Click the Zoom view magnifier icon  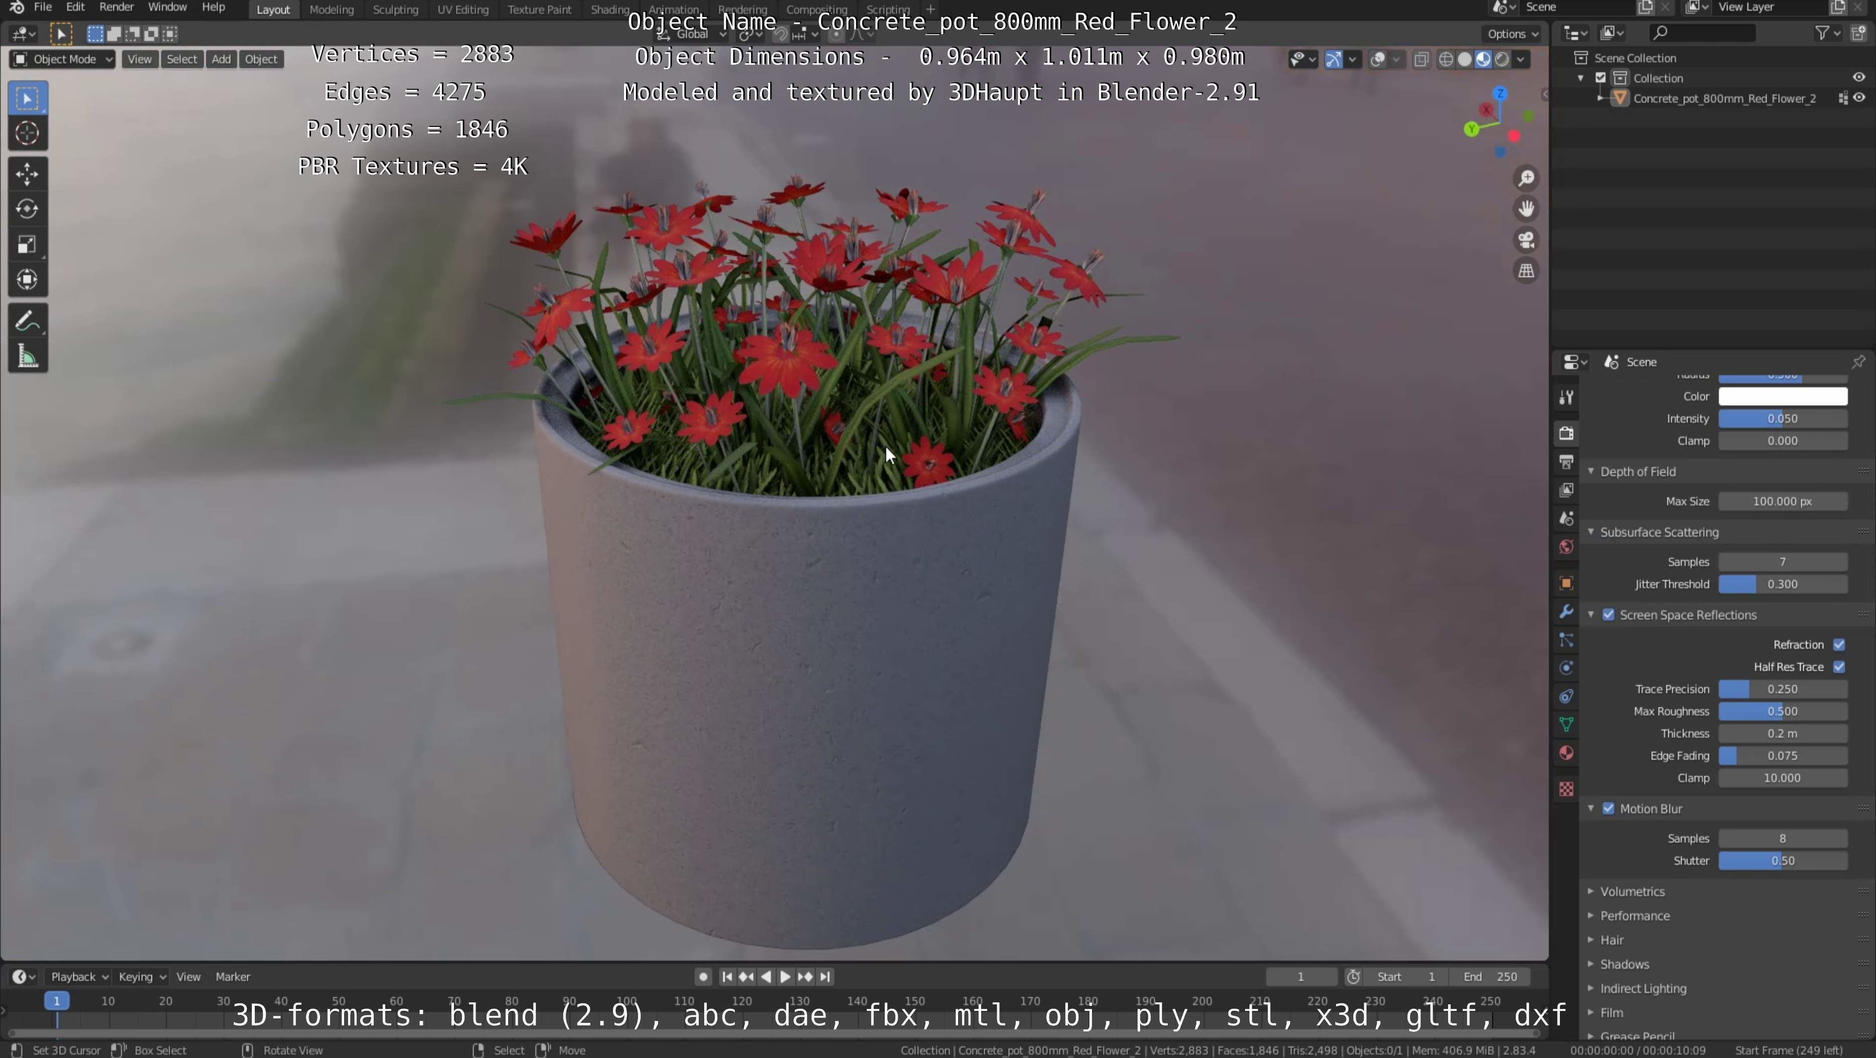(x=1526, y=179)
